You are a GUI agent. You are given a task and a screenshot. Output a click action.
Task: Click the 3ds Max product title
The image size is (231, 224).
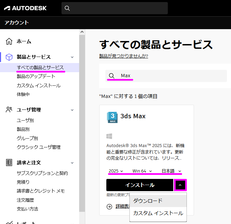click(x=133, y=116)
